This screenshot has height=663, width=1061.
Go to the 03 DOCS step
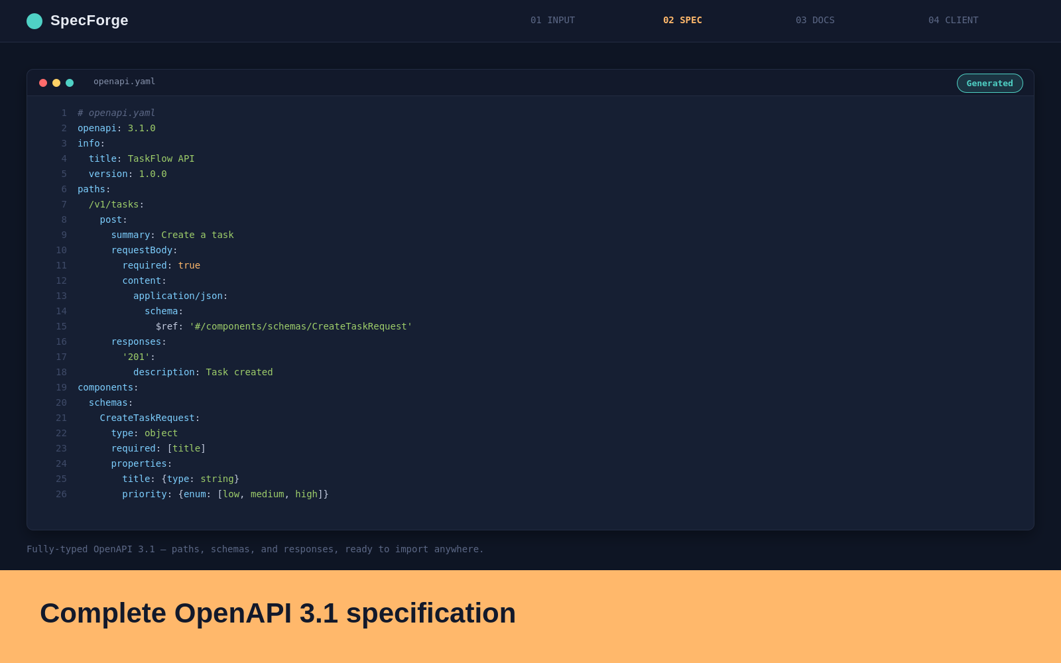click(x=815, y=20)
